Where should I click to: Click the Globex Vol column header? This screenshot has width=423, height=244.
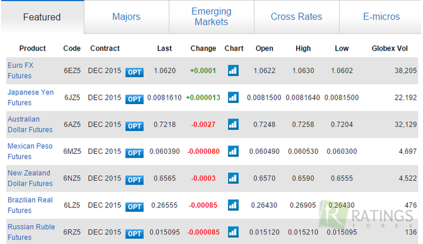pyautogui.click(x=390, y=49)
